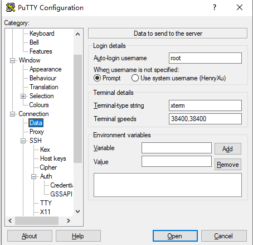Click the Remove button
The image size is (253, 245).
pyautogui.click(x=228, y=165)
